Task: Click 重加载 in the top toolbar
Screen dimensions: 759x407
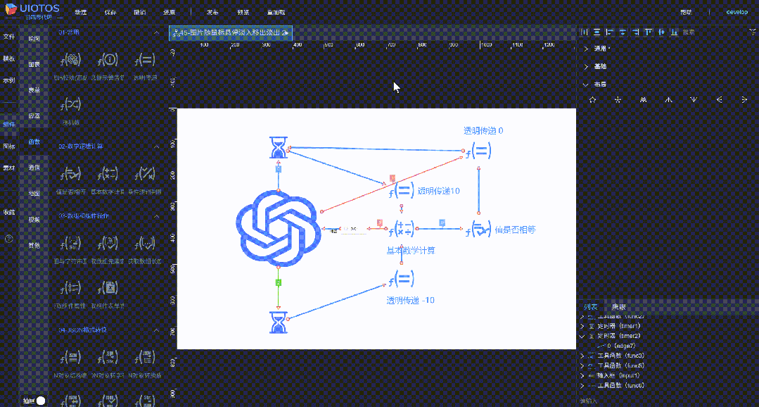Action: click(x=276, y=12)
